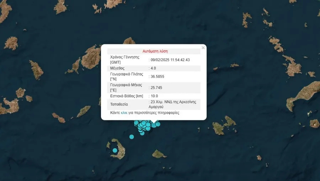Click the 'Αυτόματη λύση' popup header
The height and width of the screenshot is (181, 320).
point(155,51)
